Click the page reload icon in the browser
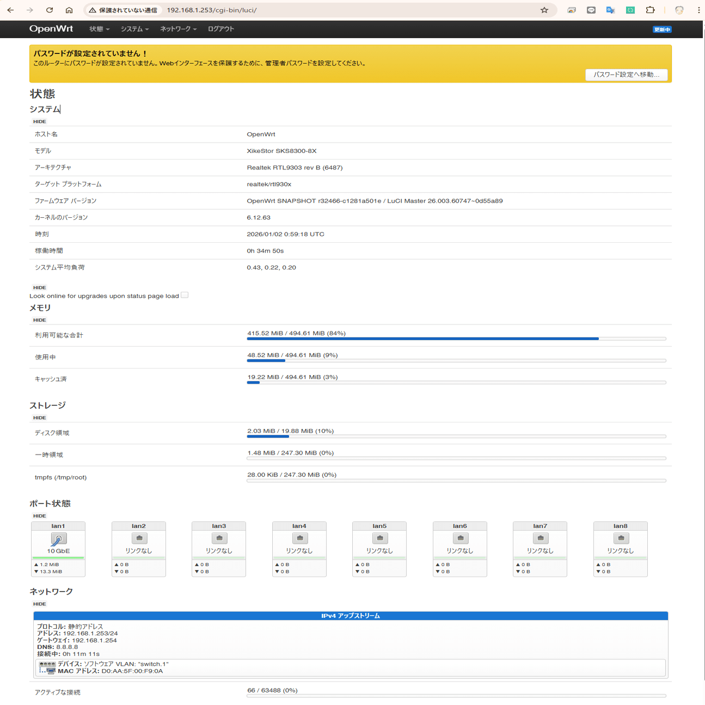705x705 pixels. coord(49,9)
